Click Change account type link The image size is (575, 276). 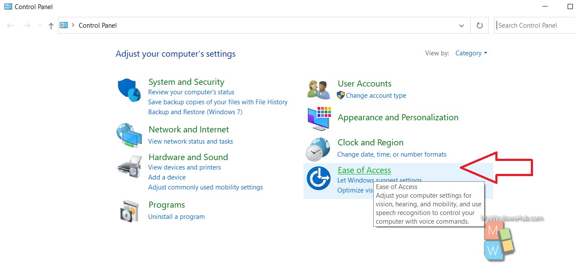point(376,96)
